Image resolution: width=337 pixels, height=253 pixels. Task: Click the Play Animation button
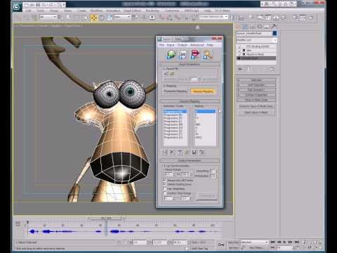coord(284,242)
